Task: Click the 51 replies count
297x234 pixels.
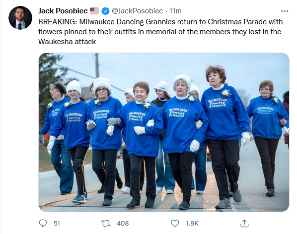Action: pyautogui.click(x=57, y=224)
